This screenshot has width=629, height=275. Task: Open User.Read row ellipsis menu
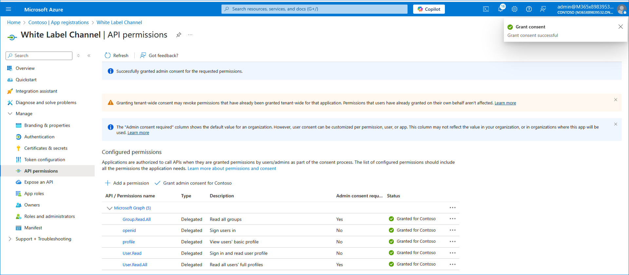(452, 253)
